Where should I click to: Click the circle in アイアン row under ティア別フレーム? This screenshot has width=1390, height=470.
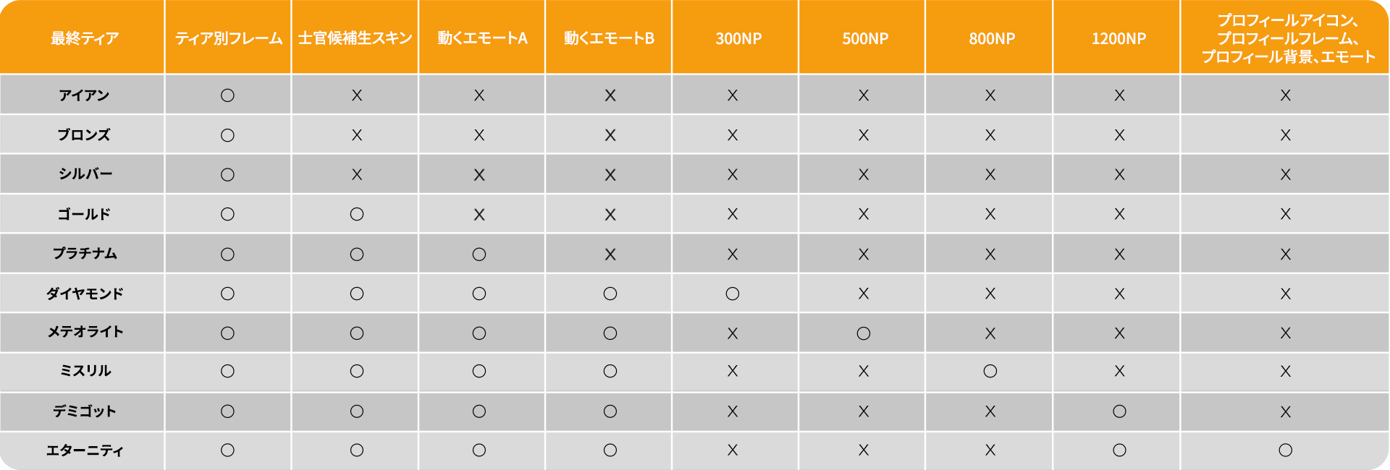(227, 95)
